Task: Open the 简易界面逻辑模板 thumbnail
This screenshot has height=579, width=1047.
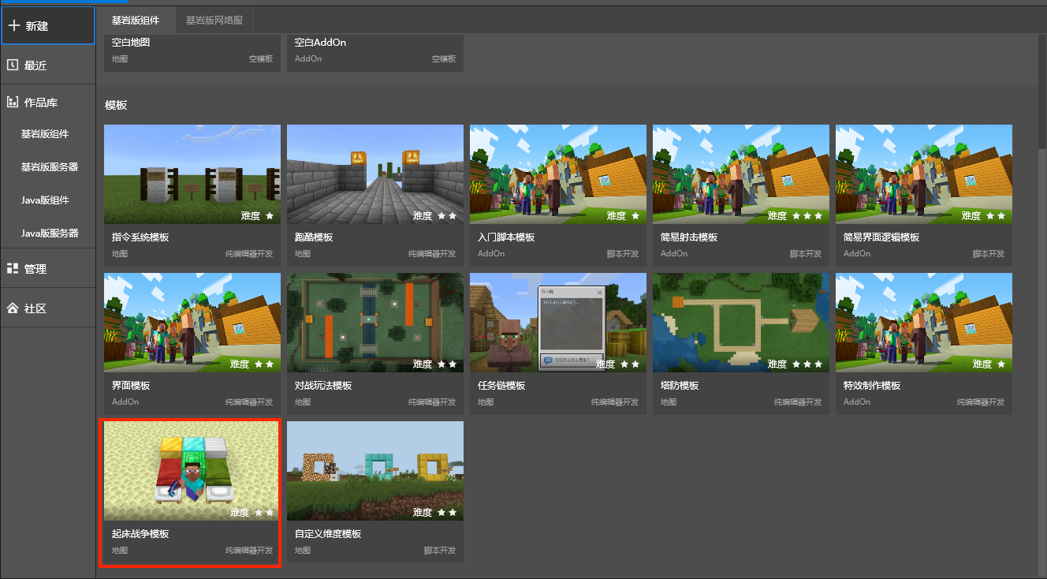Action: click(924, 174)
